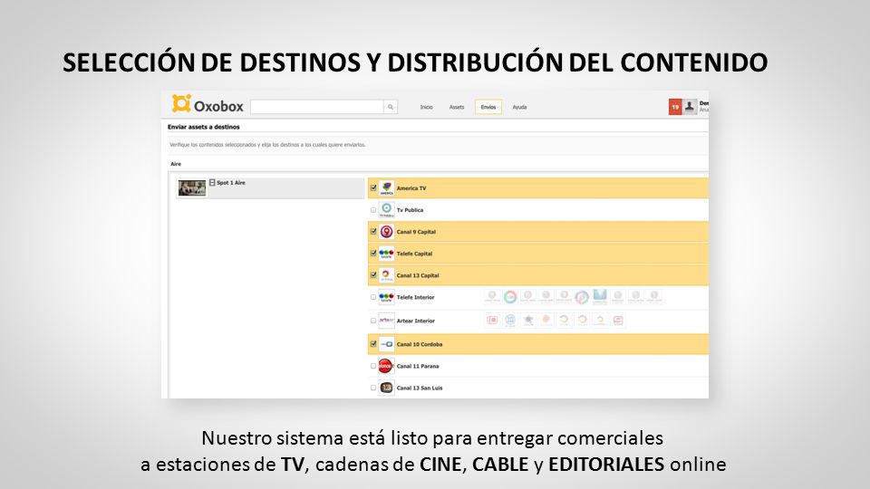The image size is (870, 489).
Task: Select the orange flower station icon in Artear Interior
Action: [x=546, y=320]
